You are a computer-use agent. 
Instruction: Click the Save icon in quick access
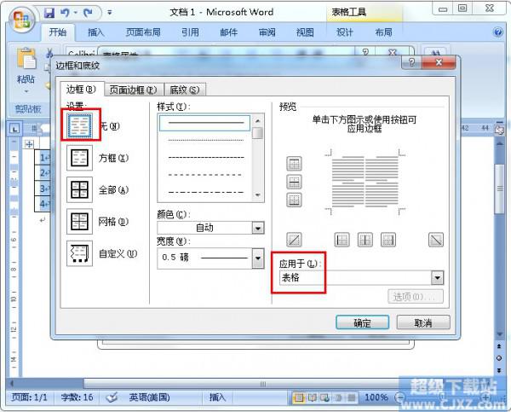49,13
